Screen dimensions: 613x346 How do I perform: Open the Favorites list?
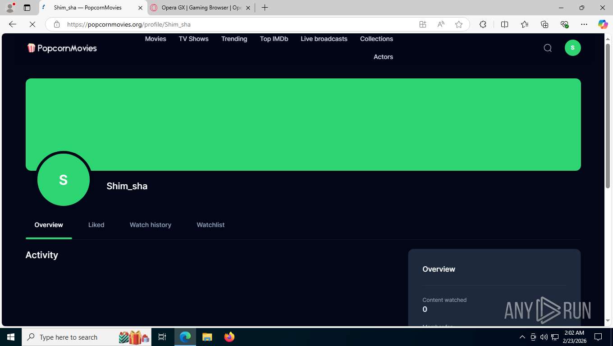(x=525, y=24)
